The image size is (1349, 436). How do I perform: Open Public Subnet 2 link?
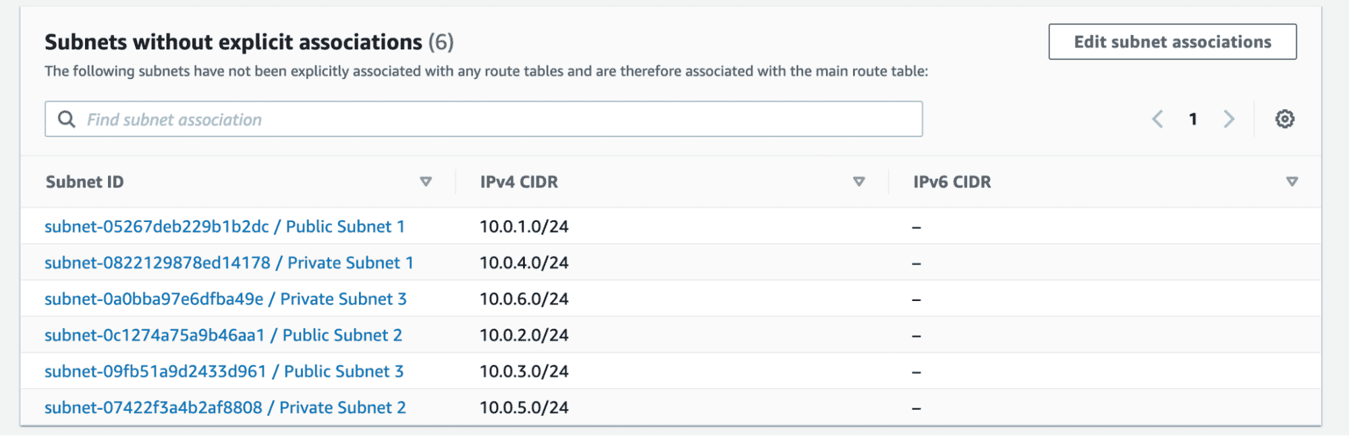[223, 335]
